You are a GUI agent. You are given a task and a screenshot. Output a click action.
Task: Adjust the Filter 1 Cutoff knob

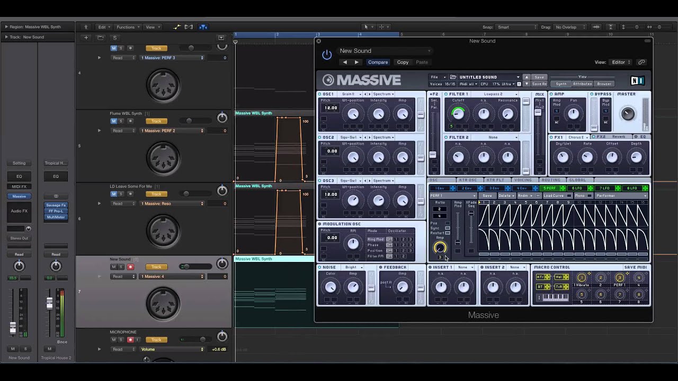[x=458, y=113]
